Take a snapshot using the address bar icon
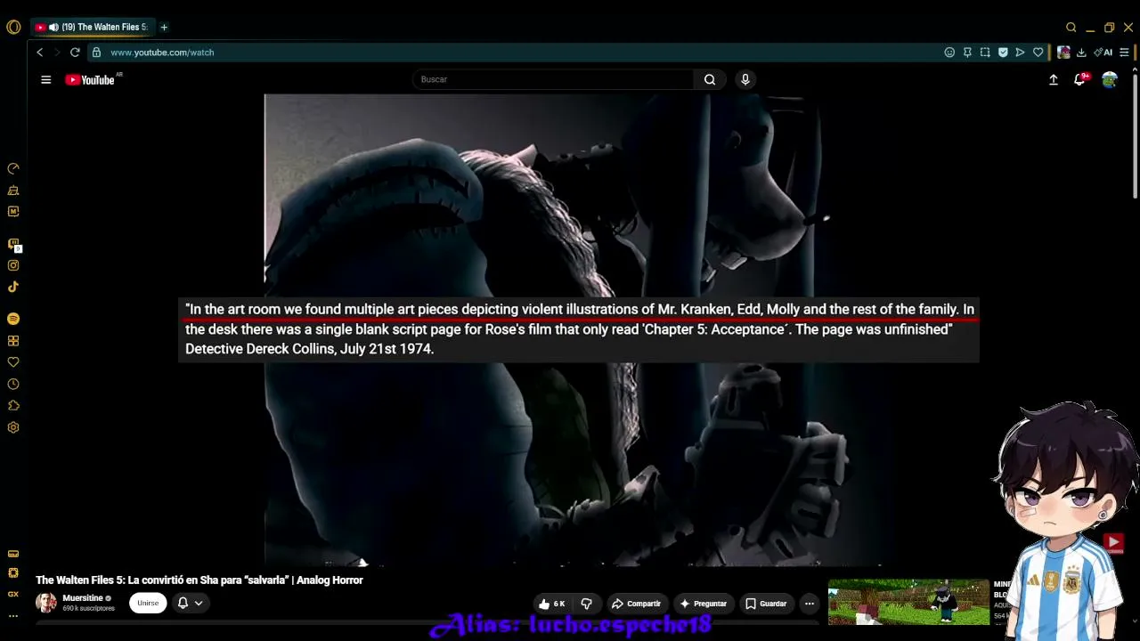This screenshot has height=641, width=1140. [x=985, y=53]
